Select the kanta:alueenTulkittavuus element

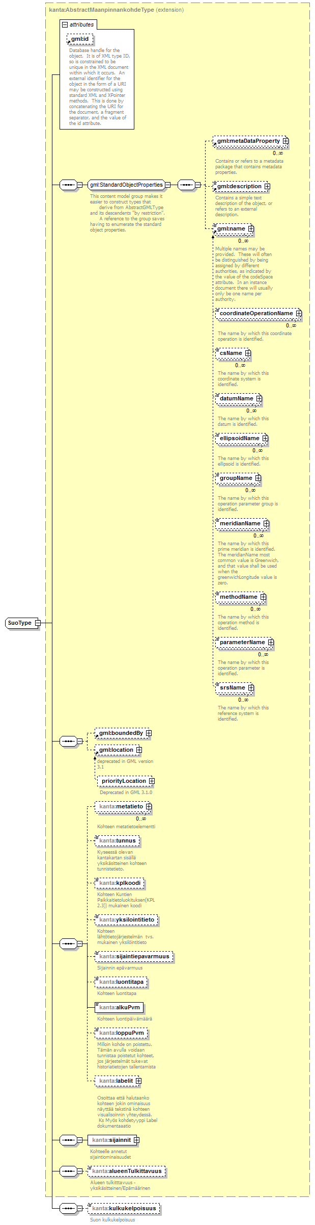(127, 1171)
